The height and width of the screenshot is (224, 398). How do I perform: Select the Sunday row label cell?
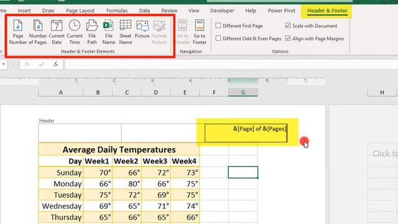coord(61,172)
